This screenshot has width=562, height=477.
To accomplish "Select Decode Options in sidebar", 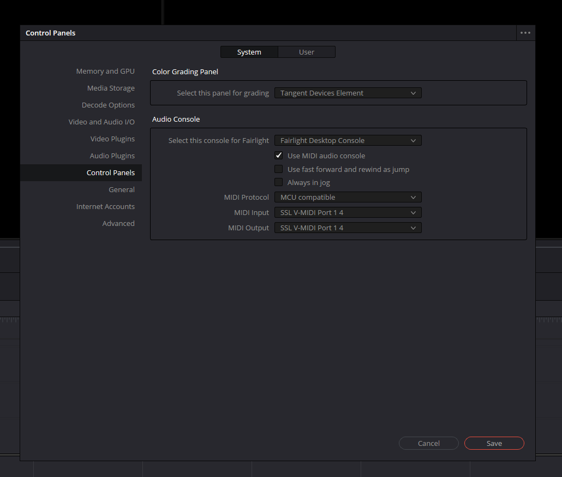I will pyautogui.click(x=108, y=105).
